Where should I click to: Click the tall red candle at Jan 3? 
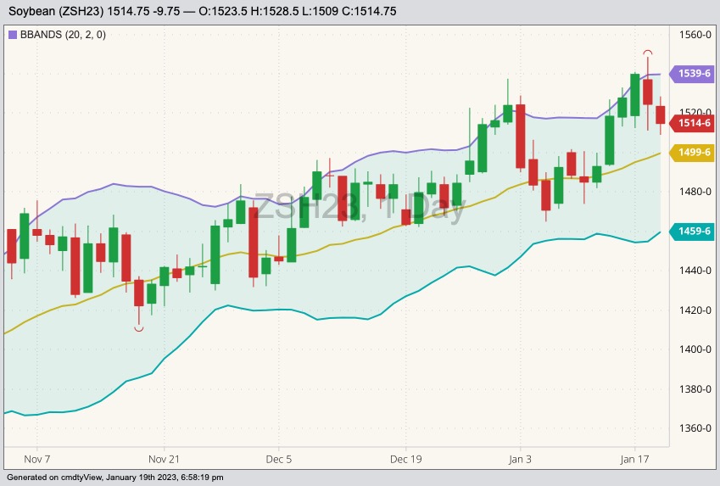(x=520, y=136)
